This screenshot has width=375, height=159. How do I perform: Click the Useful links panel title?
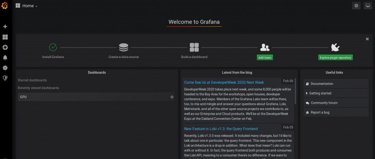(x=334, y=72)
